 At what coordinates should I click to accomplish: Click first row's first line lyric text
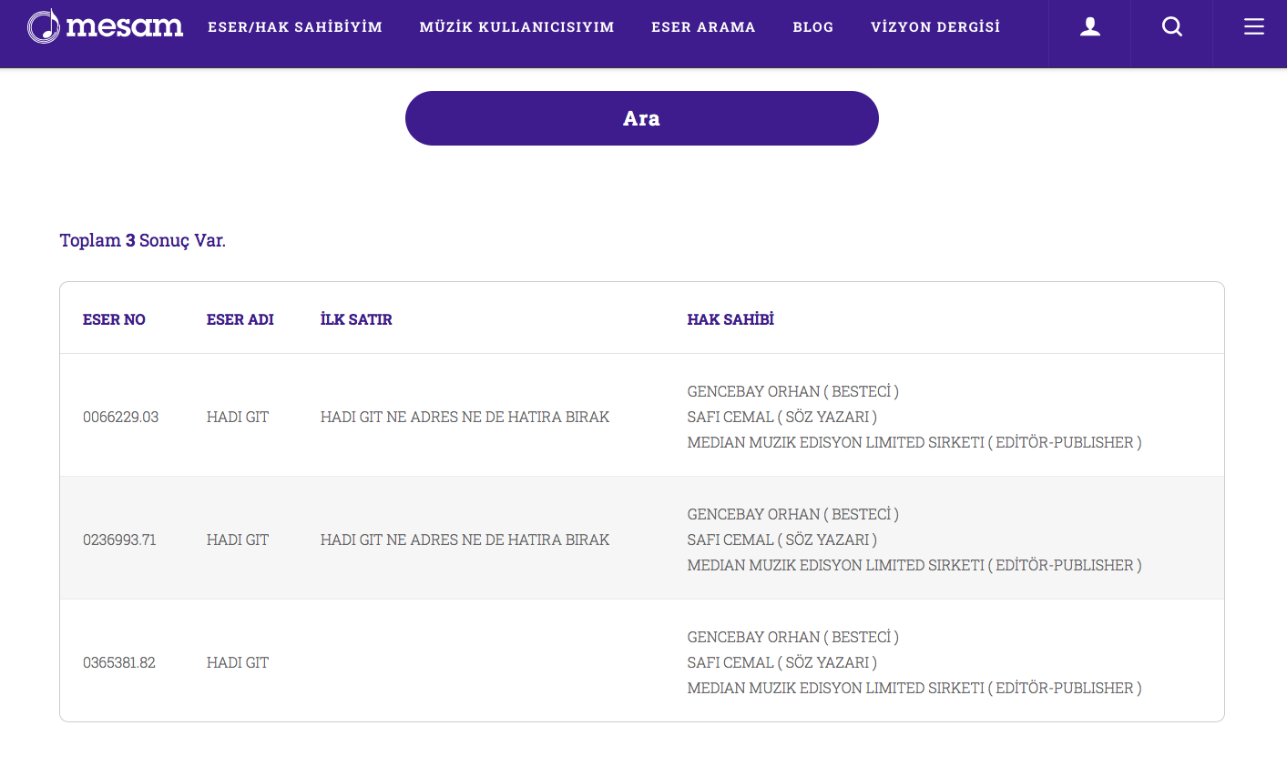pos(465,417)
